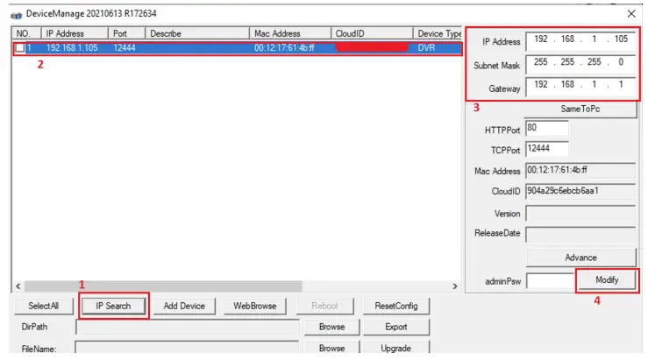The image size is (648, 360).
Task: Click the Modify button
Action: (607, 280)
